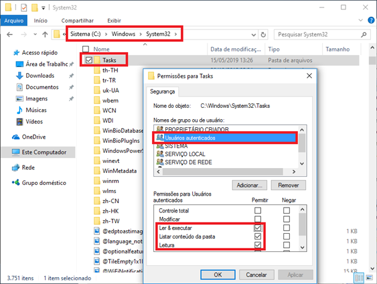The image size is (377, 284).
Task: Click the search magnifier icon
Action: tap(364, 34)
